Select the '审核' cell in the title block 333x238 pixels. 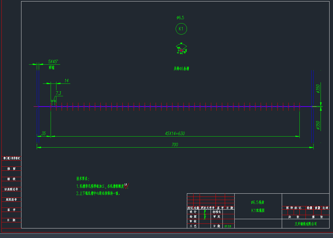tap(193, 221)
